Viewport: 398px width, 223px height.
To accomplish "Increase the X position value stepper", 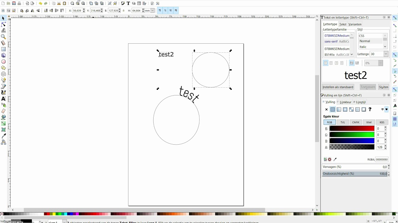I will tap(84, 9).
